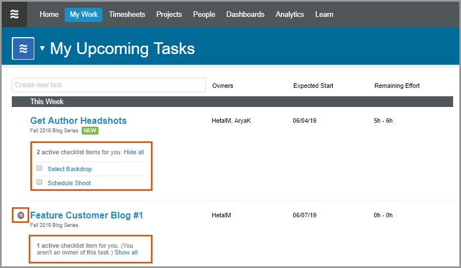461x268 pixels.
Task: Collapse checklist with Hide all
Action: (x=133, y=152)
